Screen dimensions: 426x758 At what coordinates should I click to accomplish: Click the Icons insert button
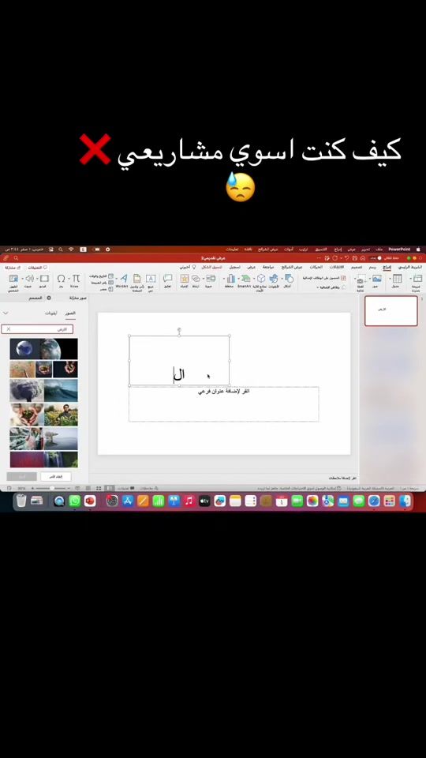click(274, 279)
